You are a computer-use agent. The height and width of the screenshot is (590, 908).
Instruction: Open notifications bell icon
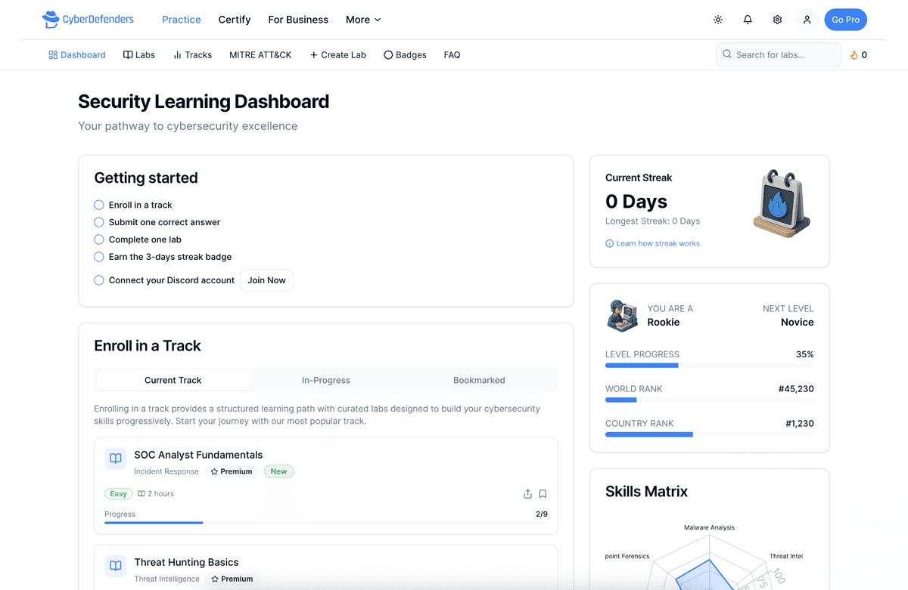[x=748, y=20]
